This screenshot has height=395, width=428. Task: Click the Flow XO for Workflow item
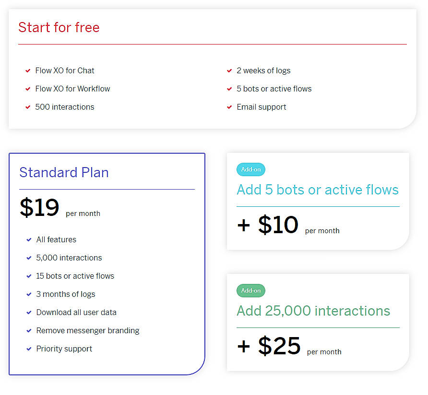pyautogui.click(x=72, y=89)
